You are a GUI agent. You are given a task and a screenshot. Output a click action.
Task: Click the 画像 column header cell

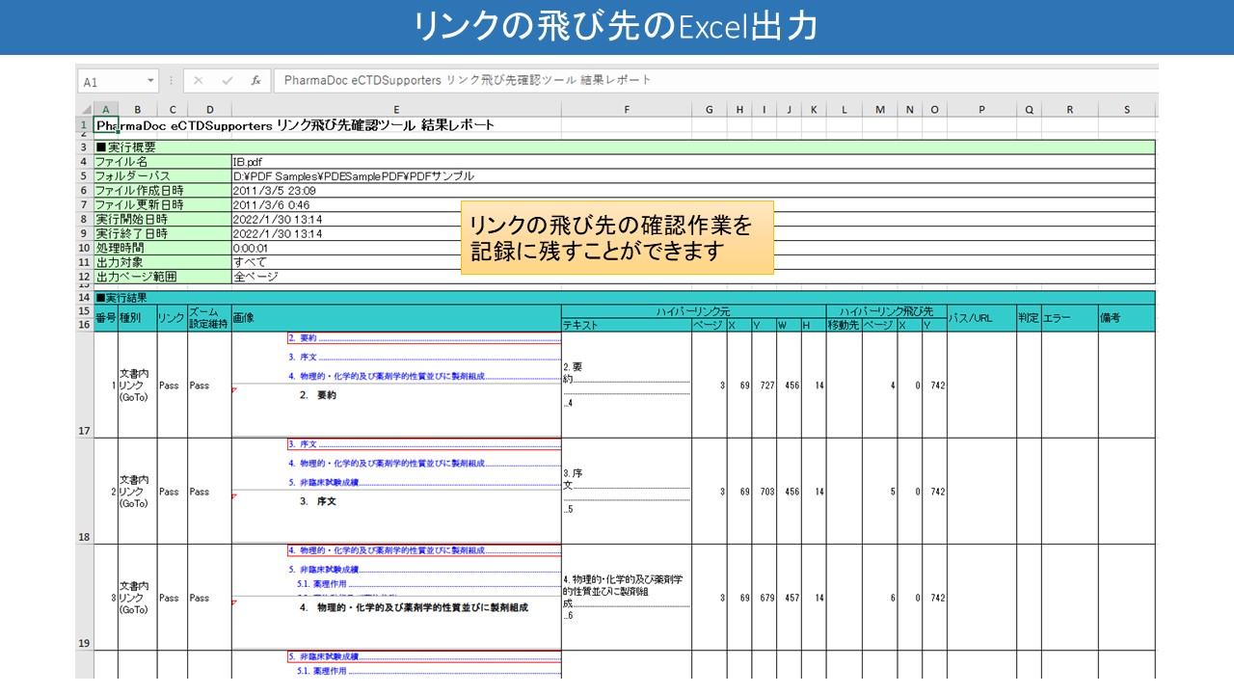(396, 318)
